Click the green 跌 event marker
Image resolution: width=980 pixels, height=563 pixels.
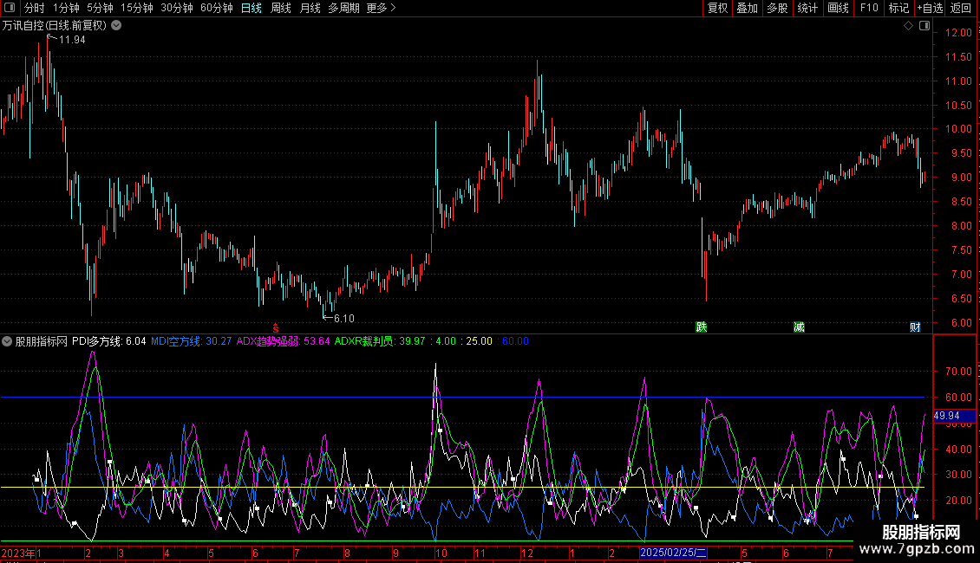[702, 327]
